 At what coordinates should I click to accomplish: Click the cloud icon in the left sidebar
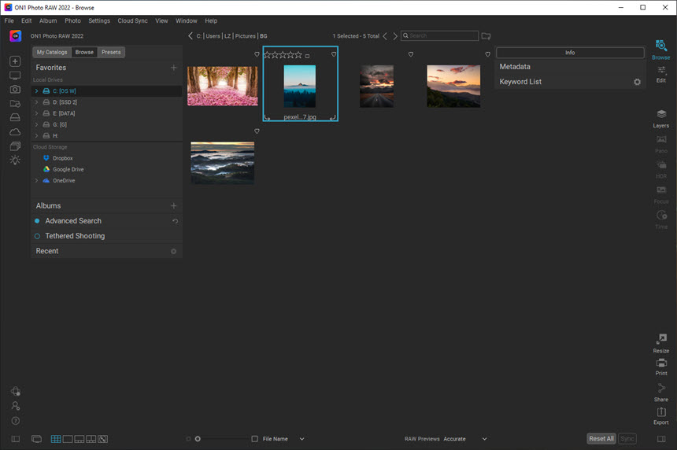15,131
